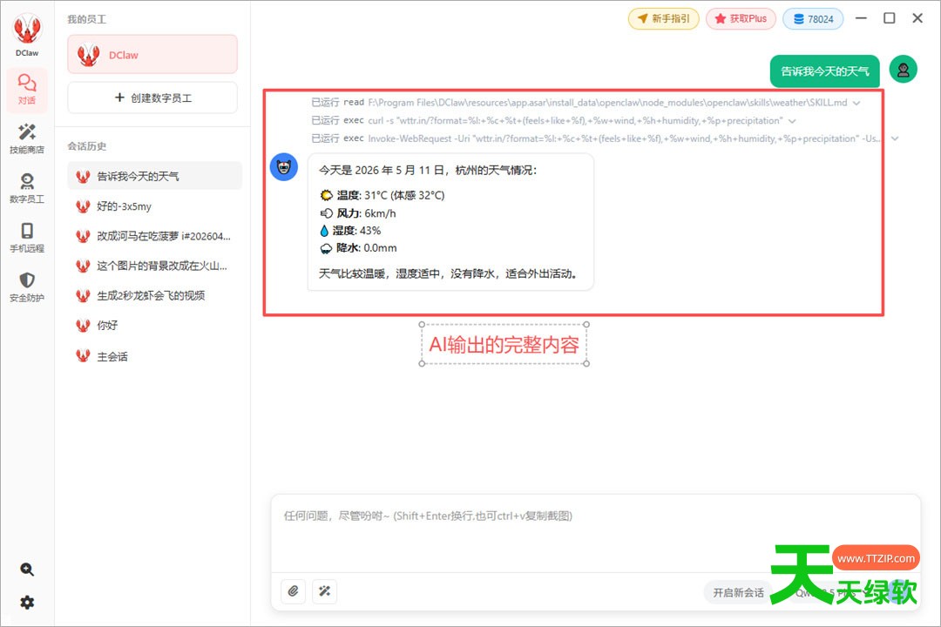Open conversation 好的-3x5my
This screenshot has height=627, width=941.
click(x=155, y=206)
